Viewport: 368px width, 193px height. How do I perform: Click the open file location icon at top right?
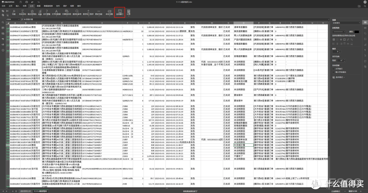359,6
